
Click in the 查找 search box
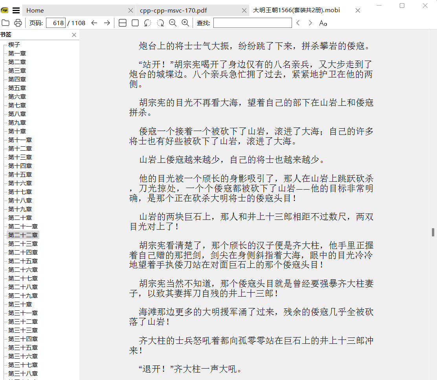pyautogui.click(x=252, y=23)
